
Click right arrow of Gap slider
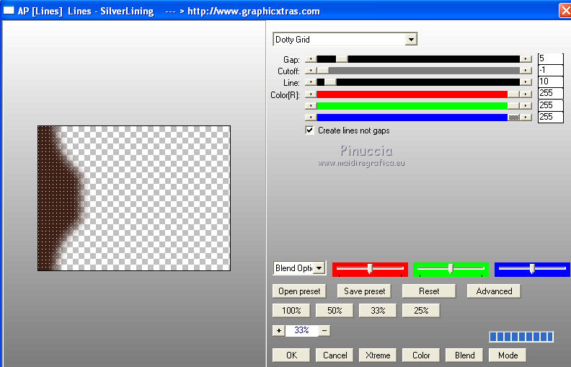click(x=526, y=59)
